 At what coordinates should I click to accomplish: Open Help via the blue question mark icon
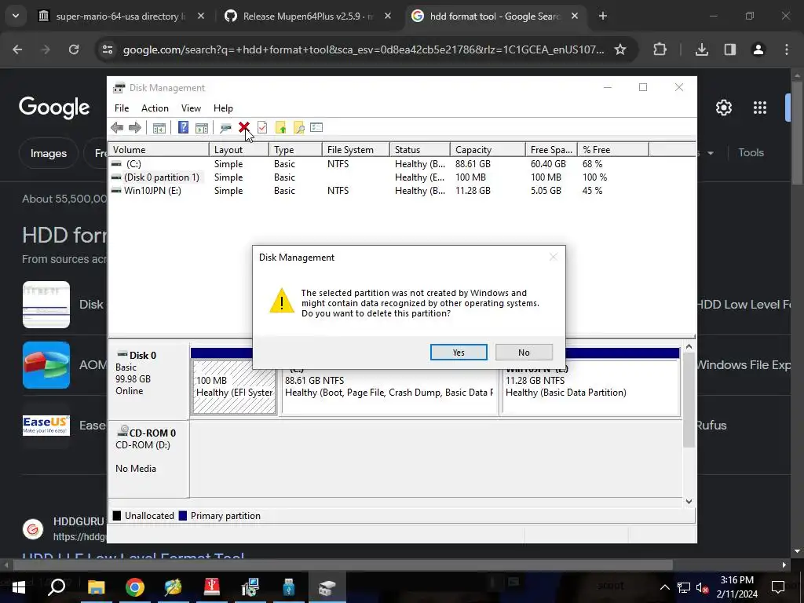183,128
